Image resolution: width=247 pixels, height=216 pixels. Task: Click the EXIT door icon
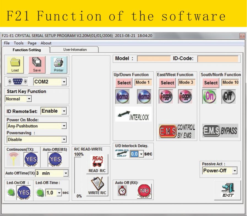tap(227, 190)
